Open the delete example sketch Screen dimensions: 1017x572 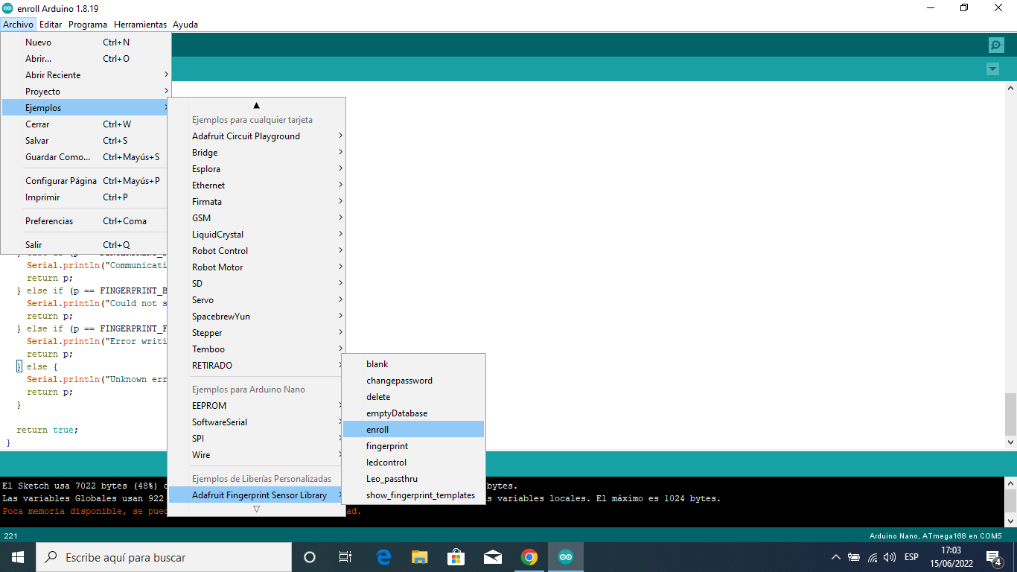414,397
